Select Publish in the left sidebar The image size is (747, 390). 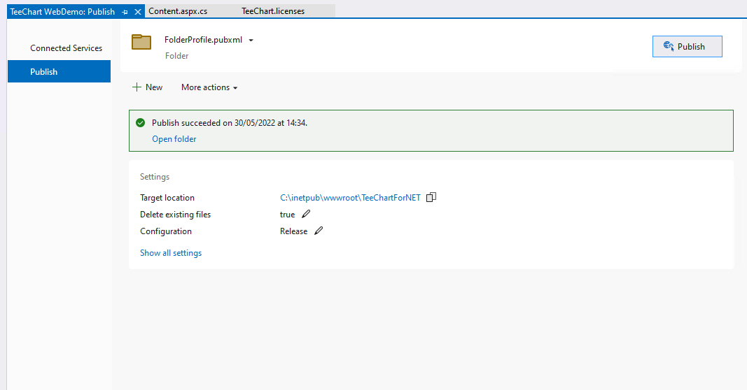[59, 71]
